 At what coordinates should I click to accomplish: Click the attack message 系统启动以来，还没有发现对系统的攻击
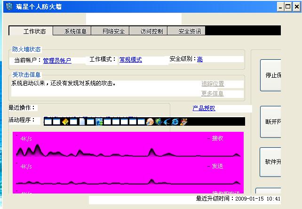point(64,83)
